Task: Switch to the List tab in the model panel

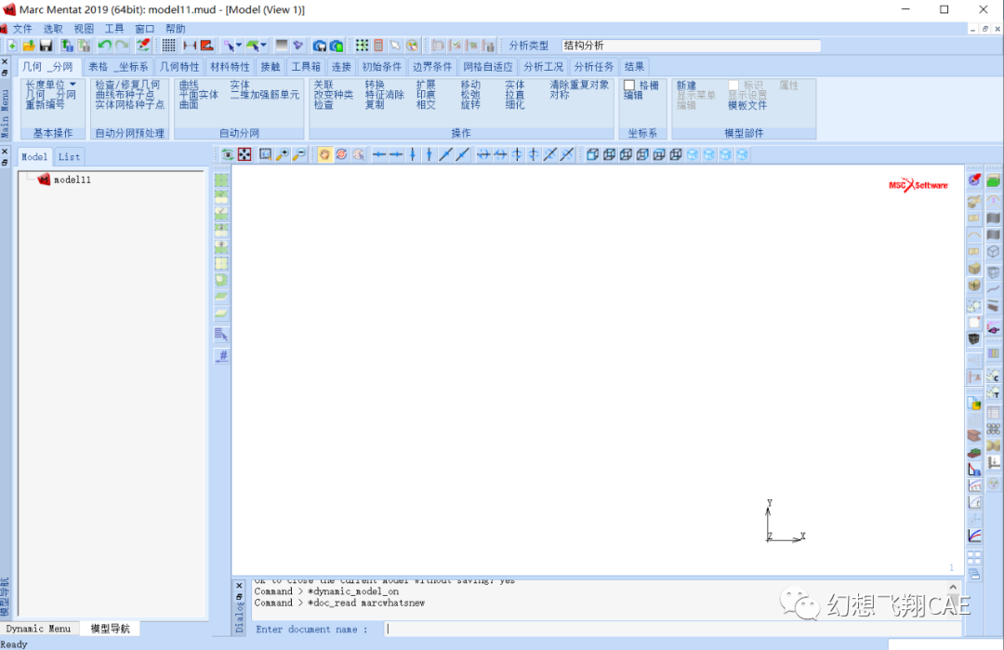Action: (x=69, y=156)
